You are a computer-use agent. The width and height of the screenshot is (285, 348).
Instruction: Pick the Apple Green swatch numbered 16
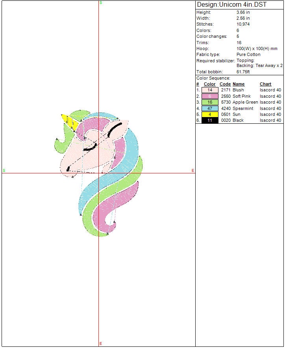(x=210, y=102)
